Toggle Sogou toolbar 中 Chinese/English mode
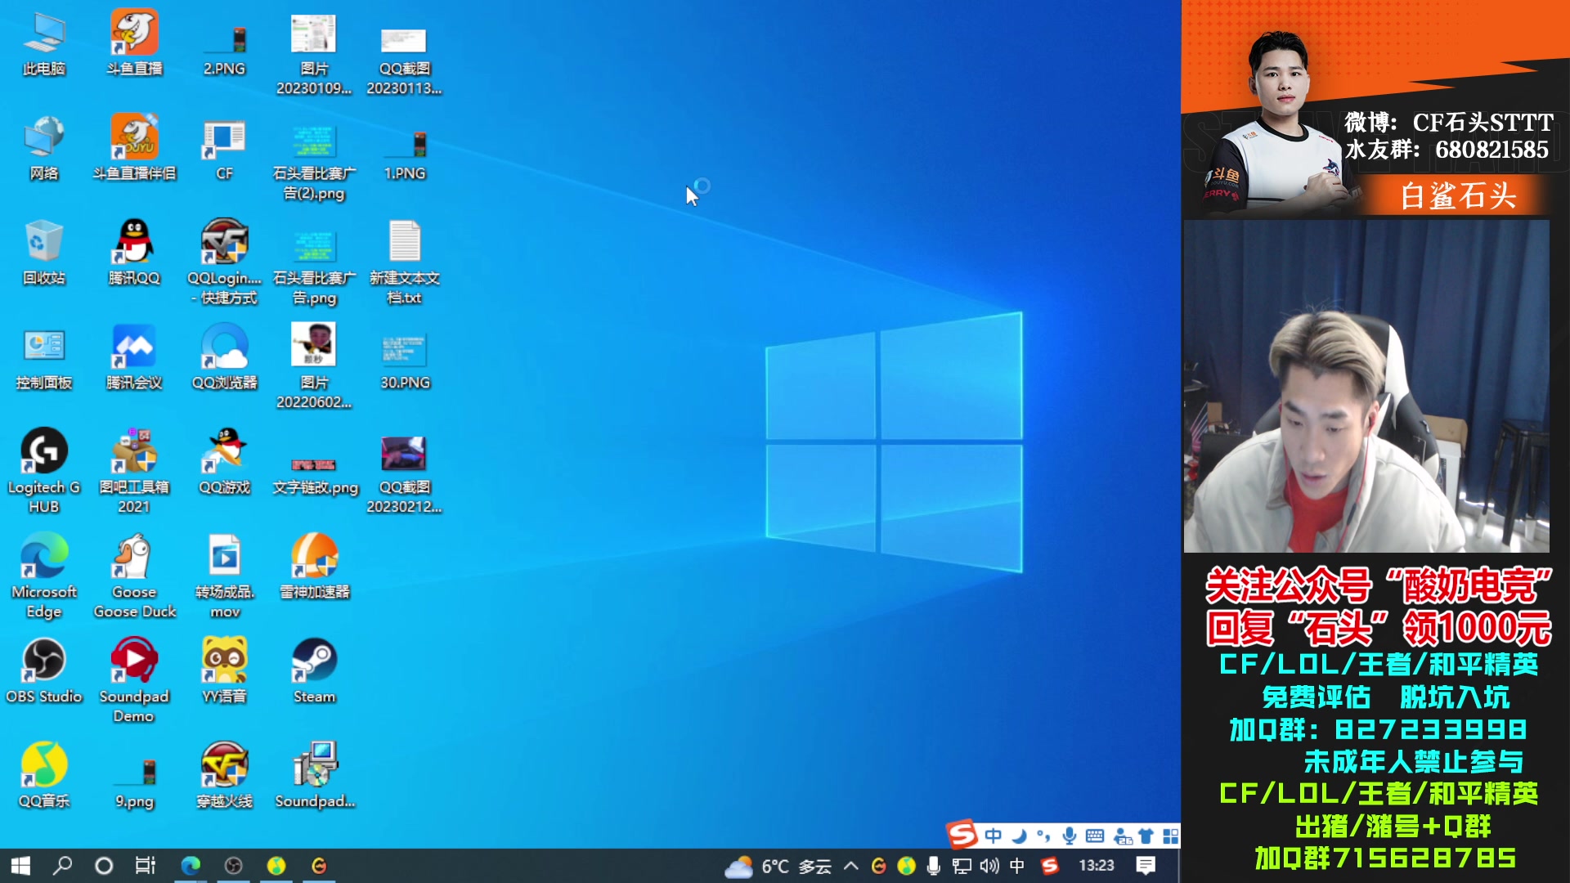The width and height of the screenshot is (1570, 883). pyautogui.click(x=994, y=836)
